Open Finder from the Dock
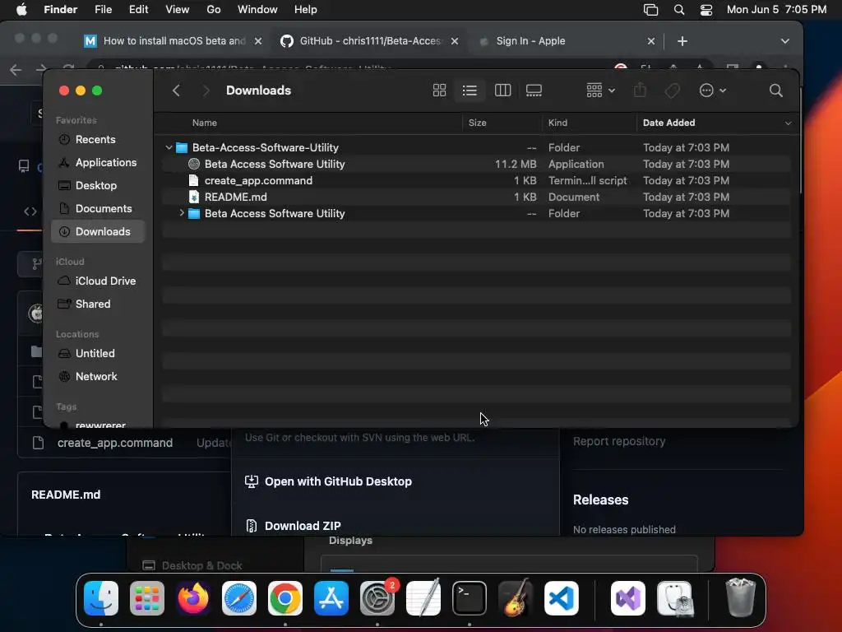The width and height of the screenshot is (842, 632). (x=101, y=598)
